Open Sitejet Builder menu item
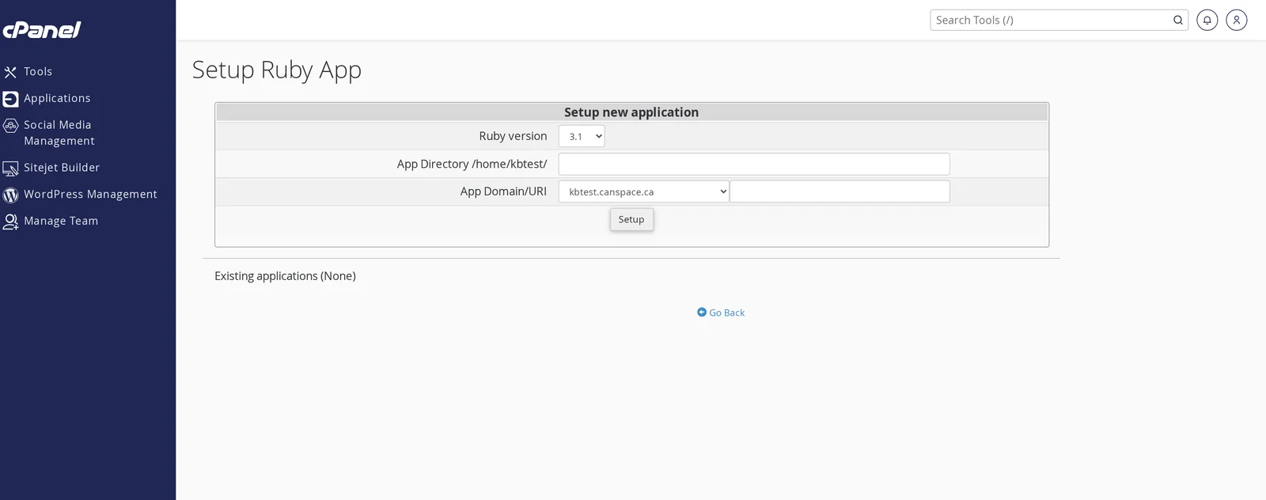1266x500 pixels. tap(62, 168)
